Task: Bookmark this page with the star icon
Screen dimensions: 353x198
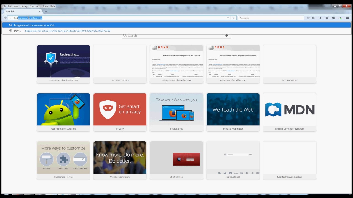Action: [x=308, y=18]
